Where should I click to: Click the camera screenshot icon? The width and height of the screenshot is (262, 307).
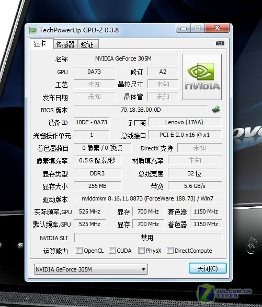(x=220, y=43)
